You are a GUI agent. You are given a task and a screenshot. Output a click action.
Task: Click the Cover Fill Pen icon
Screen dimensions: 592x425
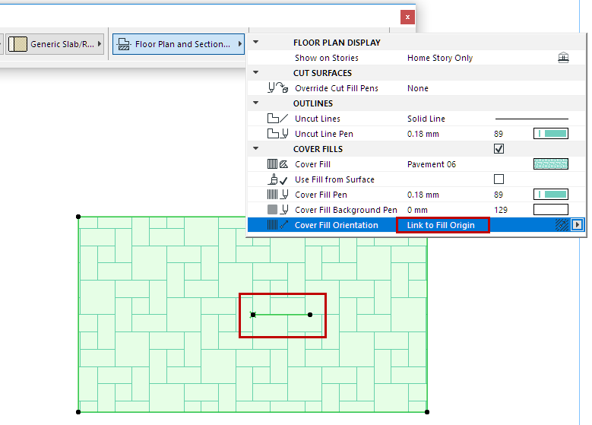pyautogui.click(x=277, y=195)
